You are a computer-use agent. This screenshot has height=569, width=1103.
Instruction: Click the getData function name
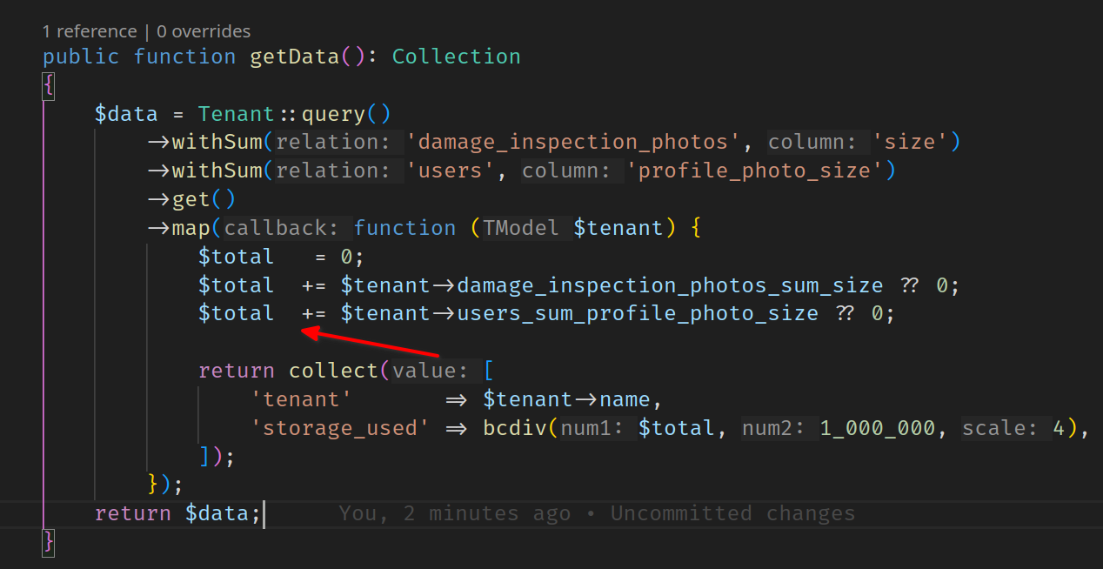point(295,57)
